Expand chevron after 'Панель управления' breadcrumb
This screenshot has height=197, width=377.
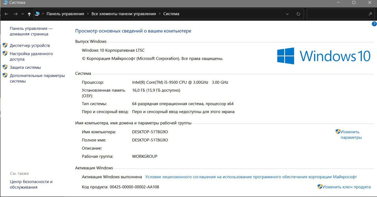(88, 14)
